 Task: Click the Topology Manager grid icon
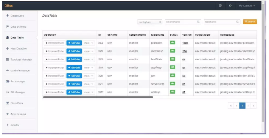[x=7, y=60]
